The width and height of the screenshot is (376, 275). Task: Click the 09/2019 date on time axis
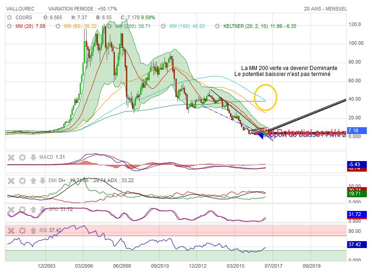pos(311,266)
